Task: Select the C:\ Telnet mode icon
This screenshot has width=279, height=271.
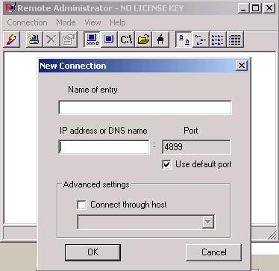Action: (x=126, y=40)
